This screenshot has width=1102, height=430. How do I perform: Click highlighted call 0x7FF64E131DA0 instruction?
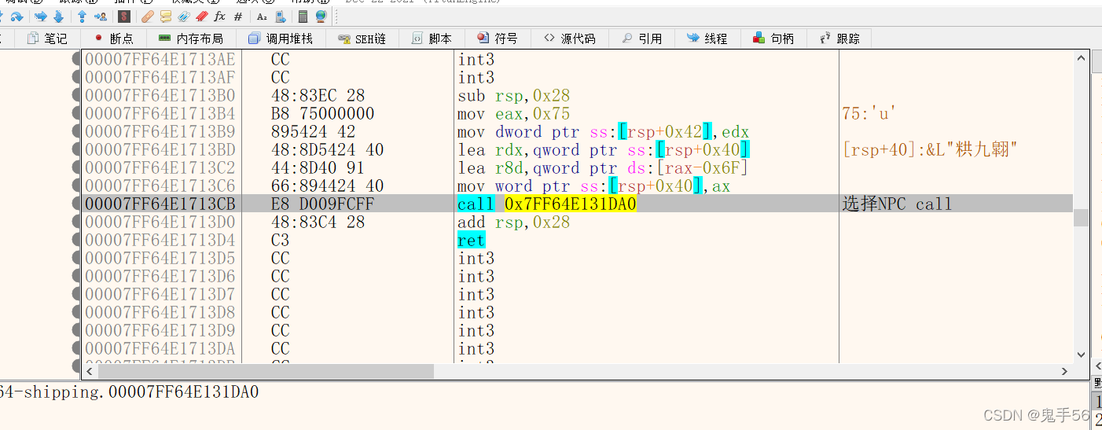click(546, 204)
